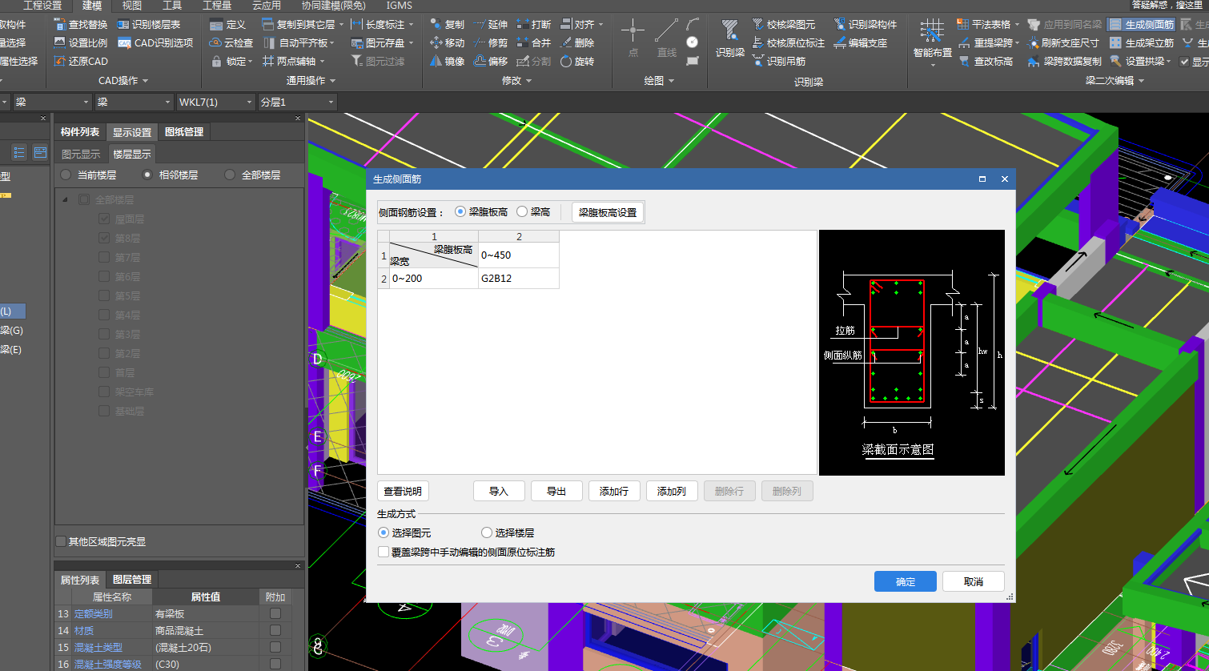Switch to the 图纸管理 tab
1209x671 pixels.
pyautogui.click(x=184, y=132)
